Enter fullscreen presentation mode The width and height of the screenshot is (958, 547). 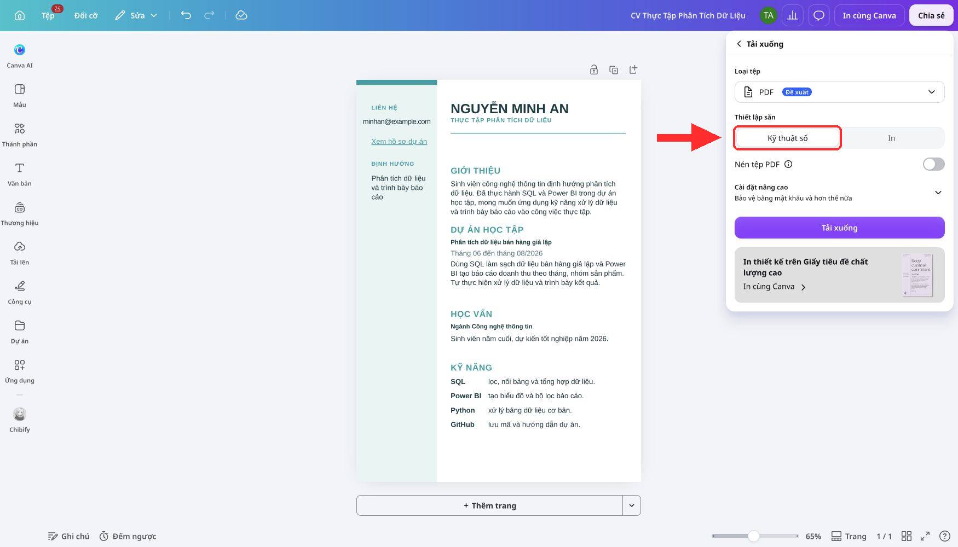(x=925, y=536)
